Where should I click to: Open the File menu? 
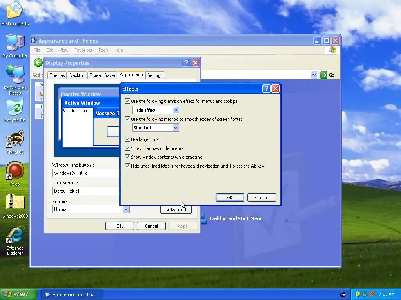[x=37, y=50]
